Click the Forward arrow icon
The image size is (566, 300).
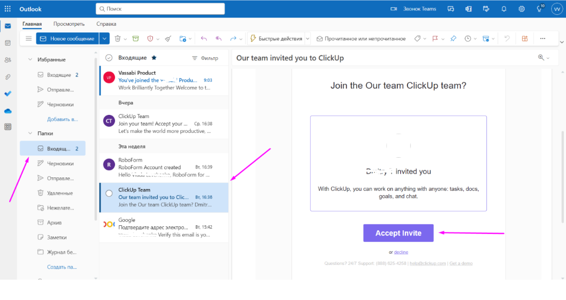(x=233, y=38)
